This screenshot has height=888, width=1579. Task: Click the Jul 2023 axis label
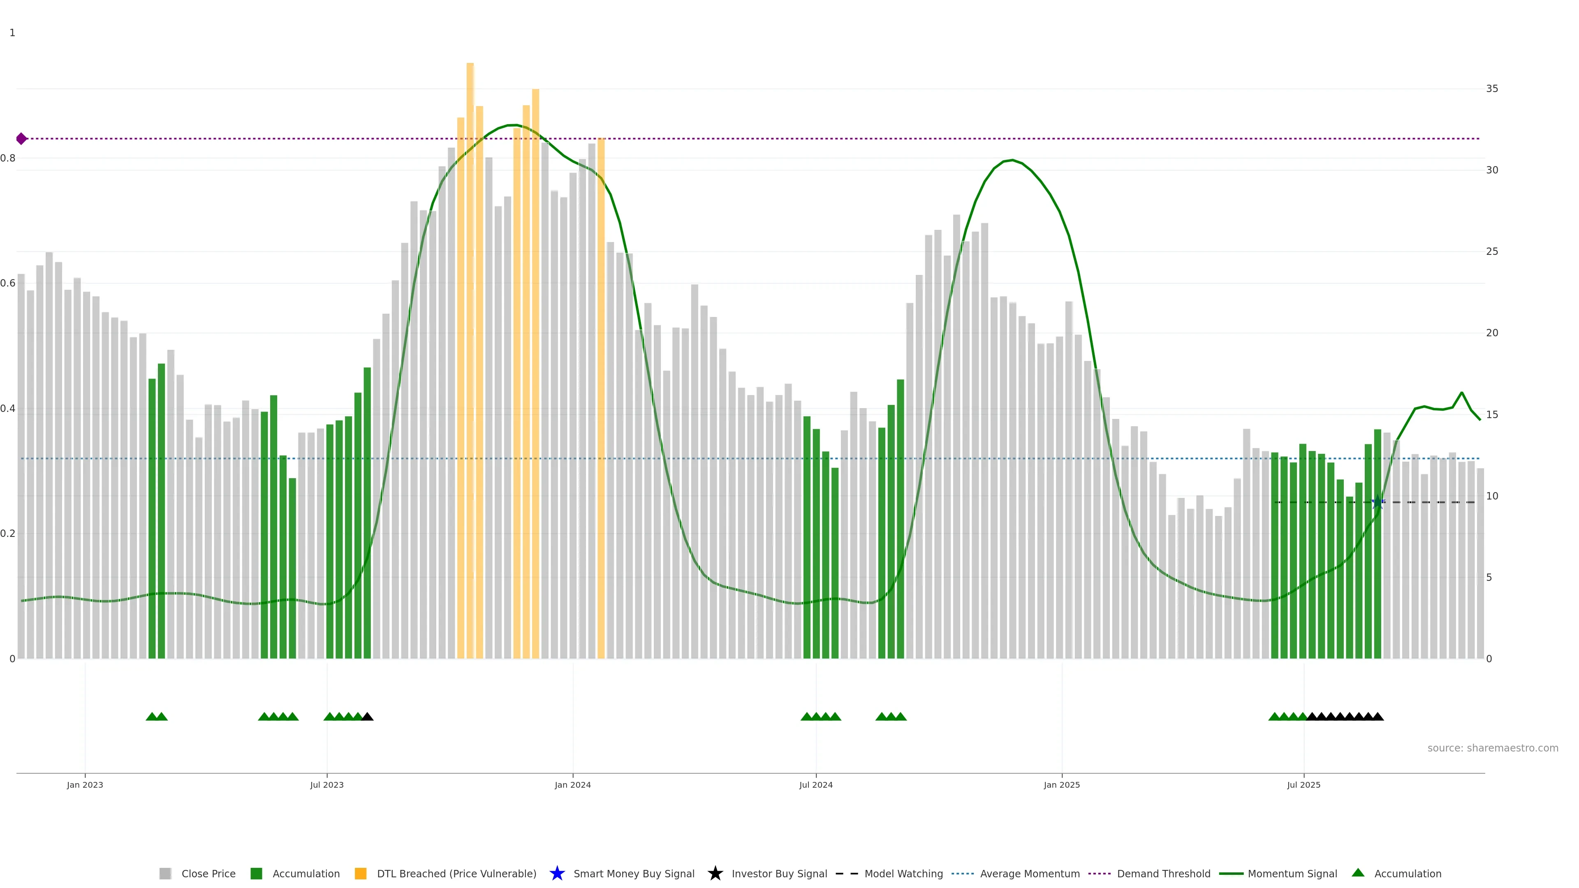(327, 784)
